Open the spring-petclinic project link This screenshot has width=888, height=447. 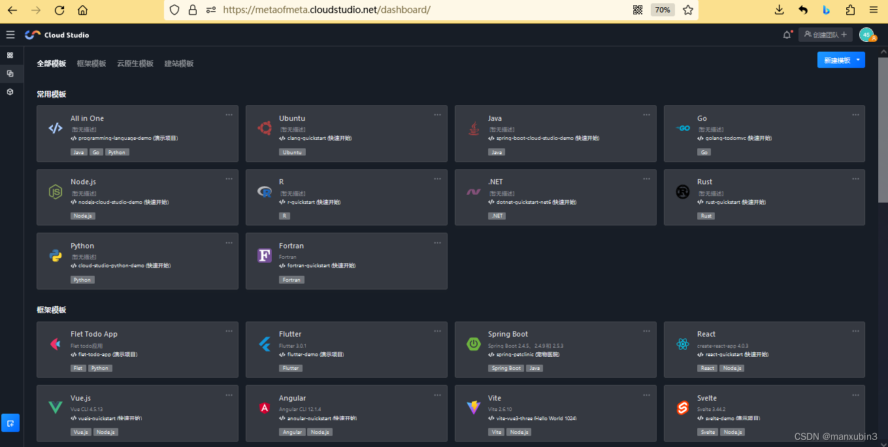click(x=523, y=354)
